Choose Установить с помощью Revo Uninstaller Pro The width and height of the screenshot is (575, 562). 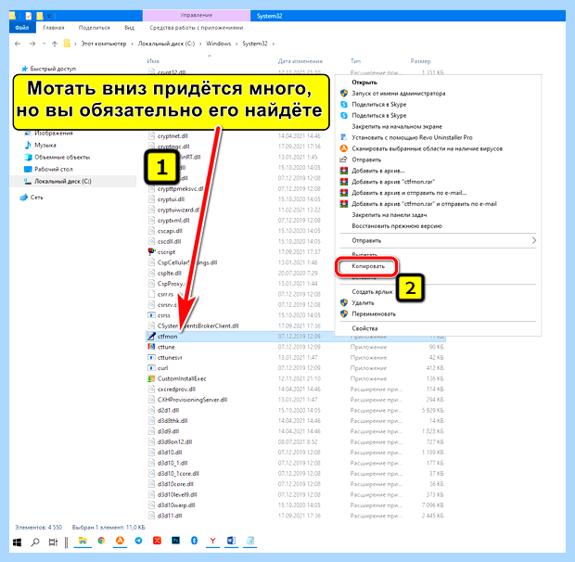412,137
